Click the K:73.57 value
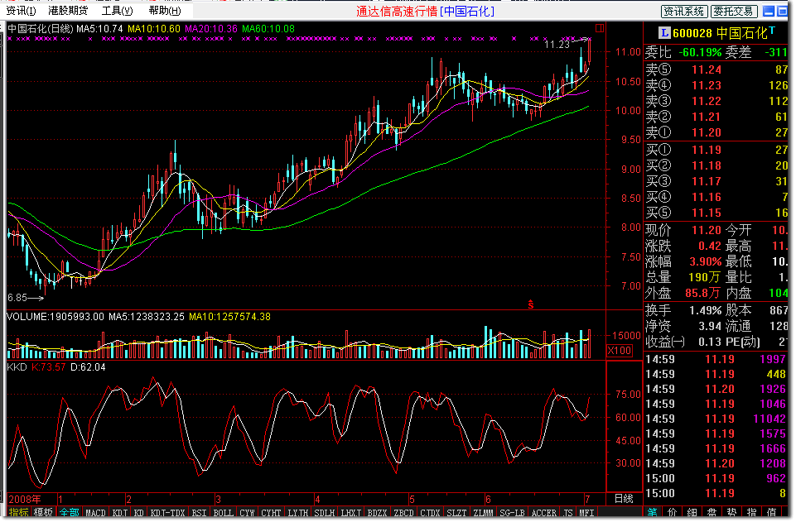This screenshot has width=796, height=522. click(49, 367)
